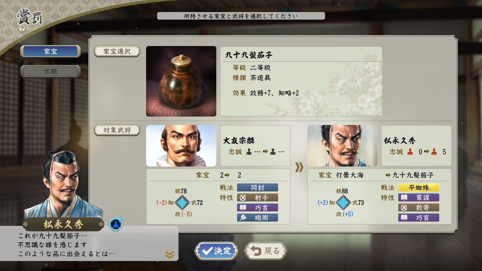The image size is (482, 271).
Task: Click 大友宗麟's blue stat diamond
Action: [182, 202]
